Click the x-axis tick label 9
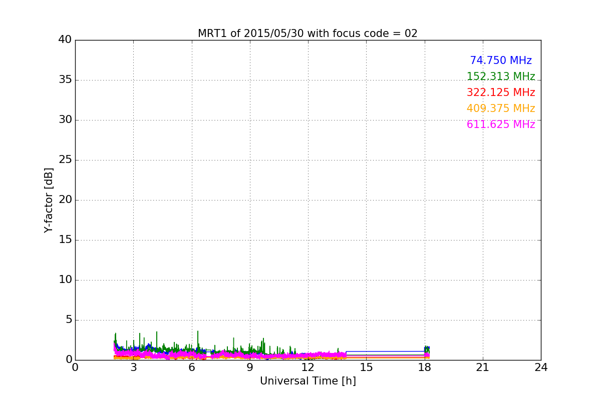Screen dimensions: 601x400 click(250, 367)
